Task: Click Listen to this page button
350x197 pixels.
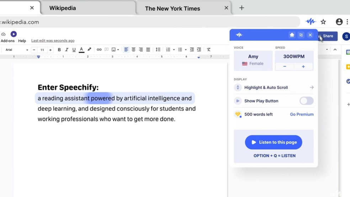Action: point(274,142)
